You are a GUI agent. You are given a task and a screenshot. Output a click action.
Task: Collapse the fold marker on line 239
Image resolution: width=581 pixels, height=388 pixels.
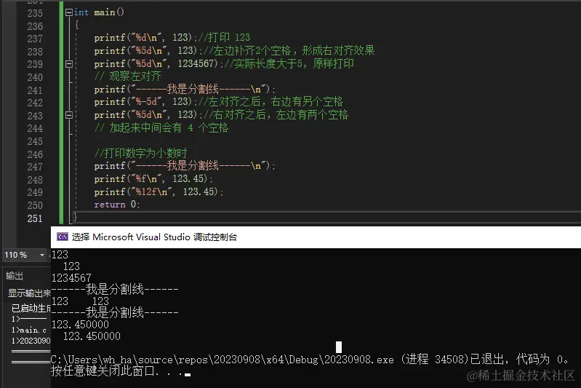point(69,64)
